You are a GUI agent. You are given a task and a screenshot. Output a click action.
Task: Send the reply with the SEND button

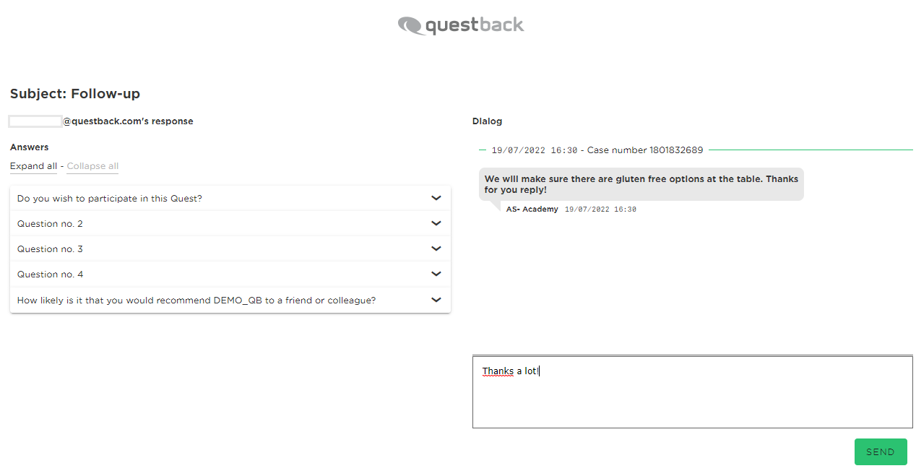881,451
